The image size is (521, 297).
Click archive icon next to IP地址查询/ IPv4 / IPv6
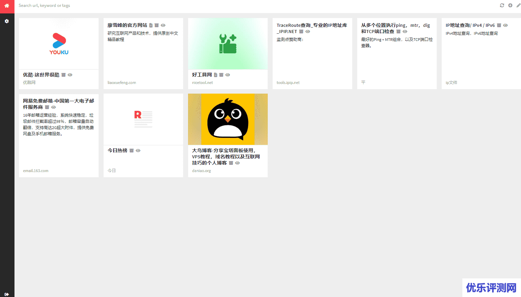point(499,25)
